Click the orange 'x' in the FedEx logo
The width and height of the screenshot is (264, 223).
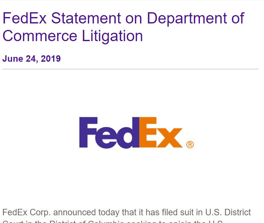click(x=170, y=138)
